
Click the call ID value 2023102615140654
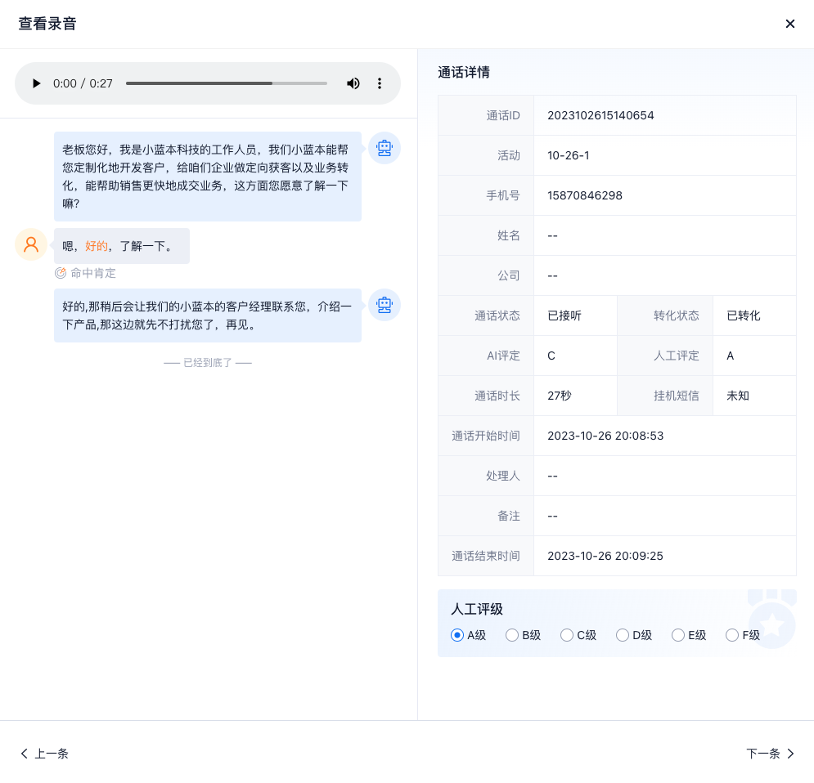[x=600, y=115]
